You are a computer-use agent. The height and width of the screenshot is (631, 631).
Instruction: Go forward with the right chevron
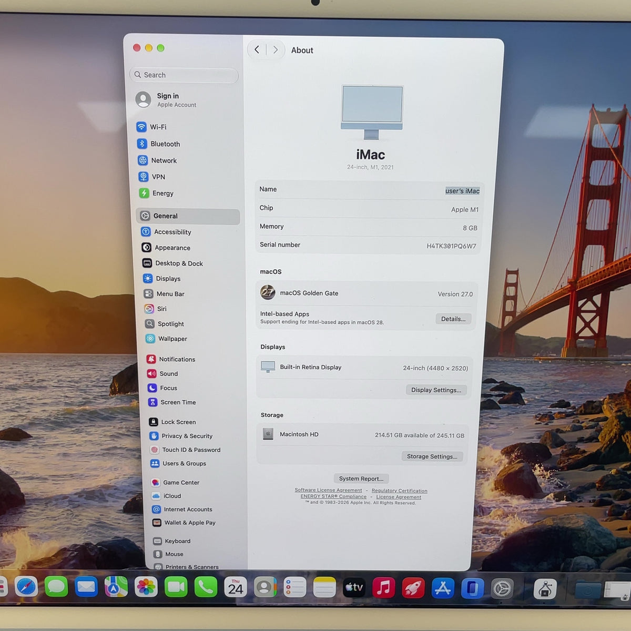275,50
